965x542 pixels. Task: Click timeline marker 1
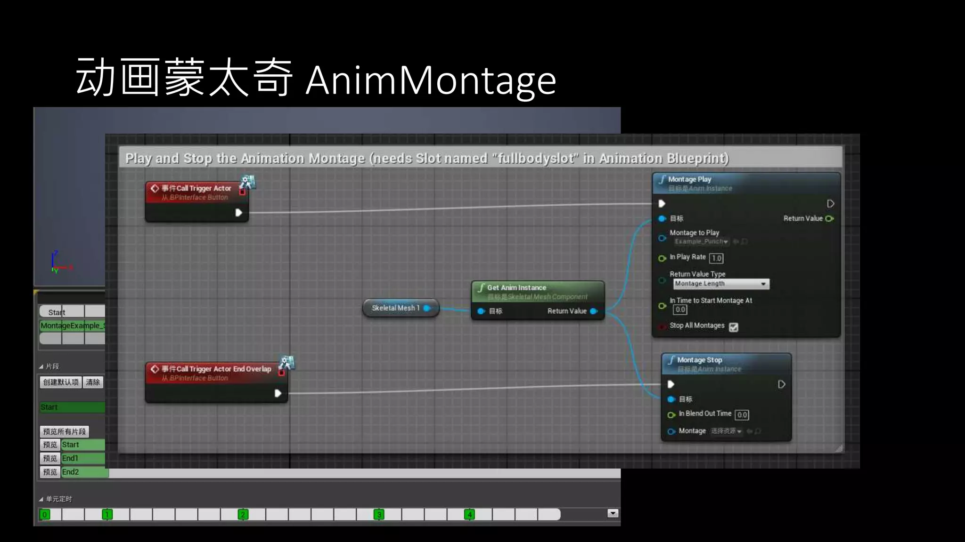pyautogui.click(x=107, y=515)
